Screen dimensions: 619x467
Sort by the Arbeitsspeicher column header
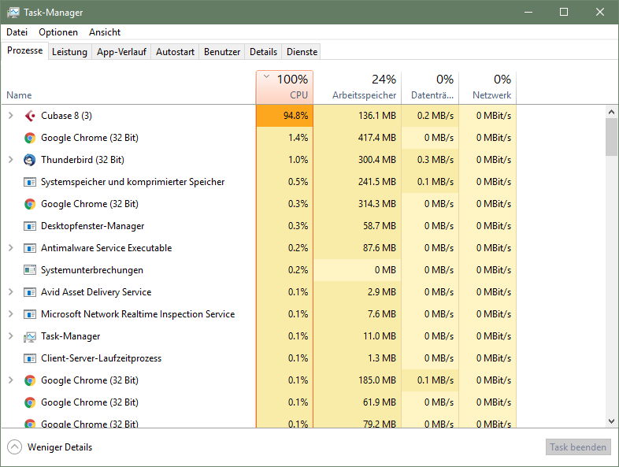pyautogui.click(x=358, y=87)
